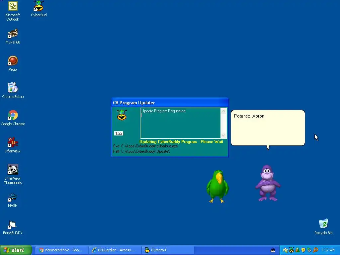Click the Potential Aaron speech balloon
The width and height of the screenshot is (340, 255).
pos(268,128)
